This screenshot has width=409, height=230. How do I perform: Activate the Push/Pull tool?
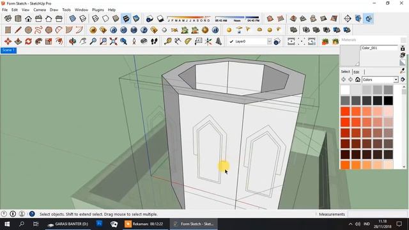click(18, 42)
